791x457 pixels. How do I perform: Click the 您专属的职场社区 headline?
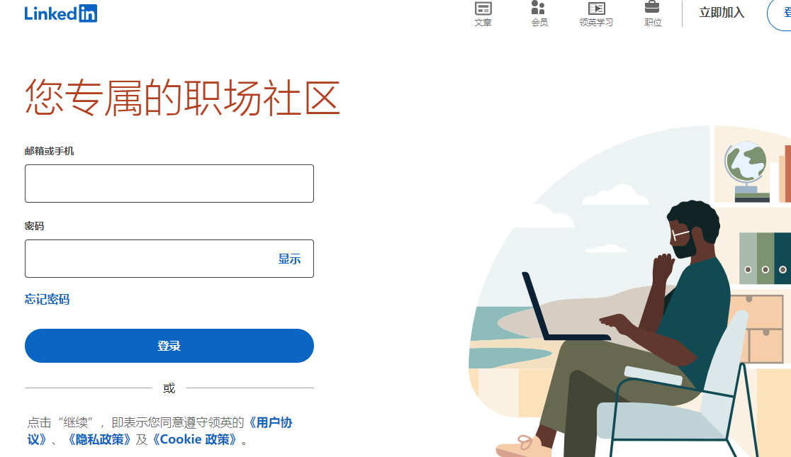click(x=182, y=98)
